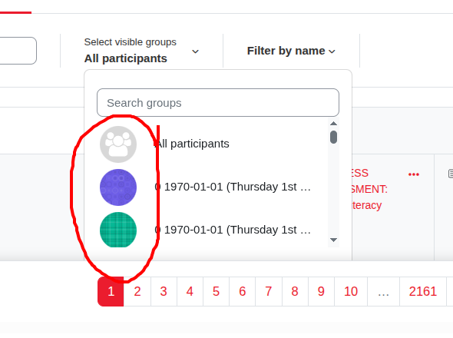Click the scrollbar up arrow in groups list
The height and width of the screenshot is (338, 453).
coord(333,124)
